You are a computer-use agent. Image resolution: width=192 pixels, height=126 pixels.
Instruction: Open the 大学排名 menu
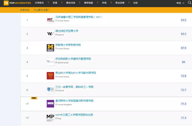[x=39, y=3]
